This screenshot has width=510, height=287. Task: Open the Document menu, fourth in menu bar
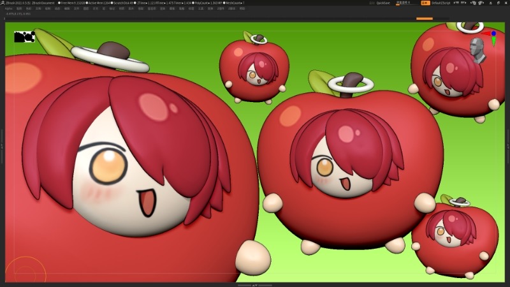pos(38,8)
